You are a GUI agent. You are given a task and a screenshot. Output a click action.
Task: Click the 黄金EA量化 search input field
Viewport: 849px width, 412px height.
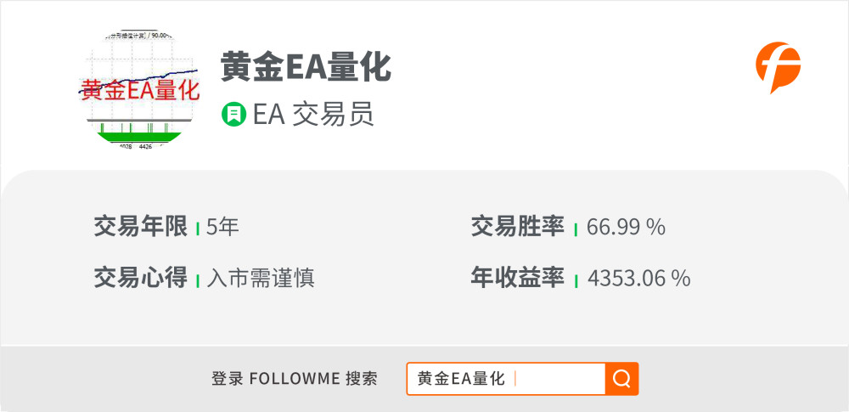[x=506, y=378]
